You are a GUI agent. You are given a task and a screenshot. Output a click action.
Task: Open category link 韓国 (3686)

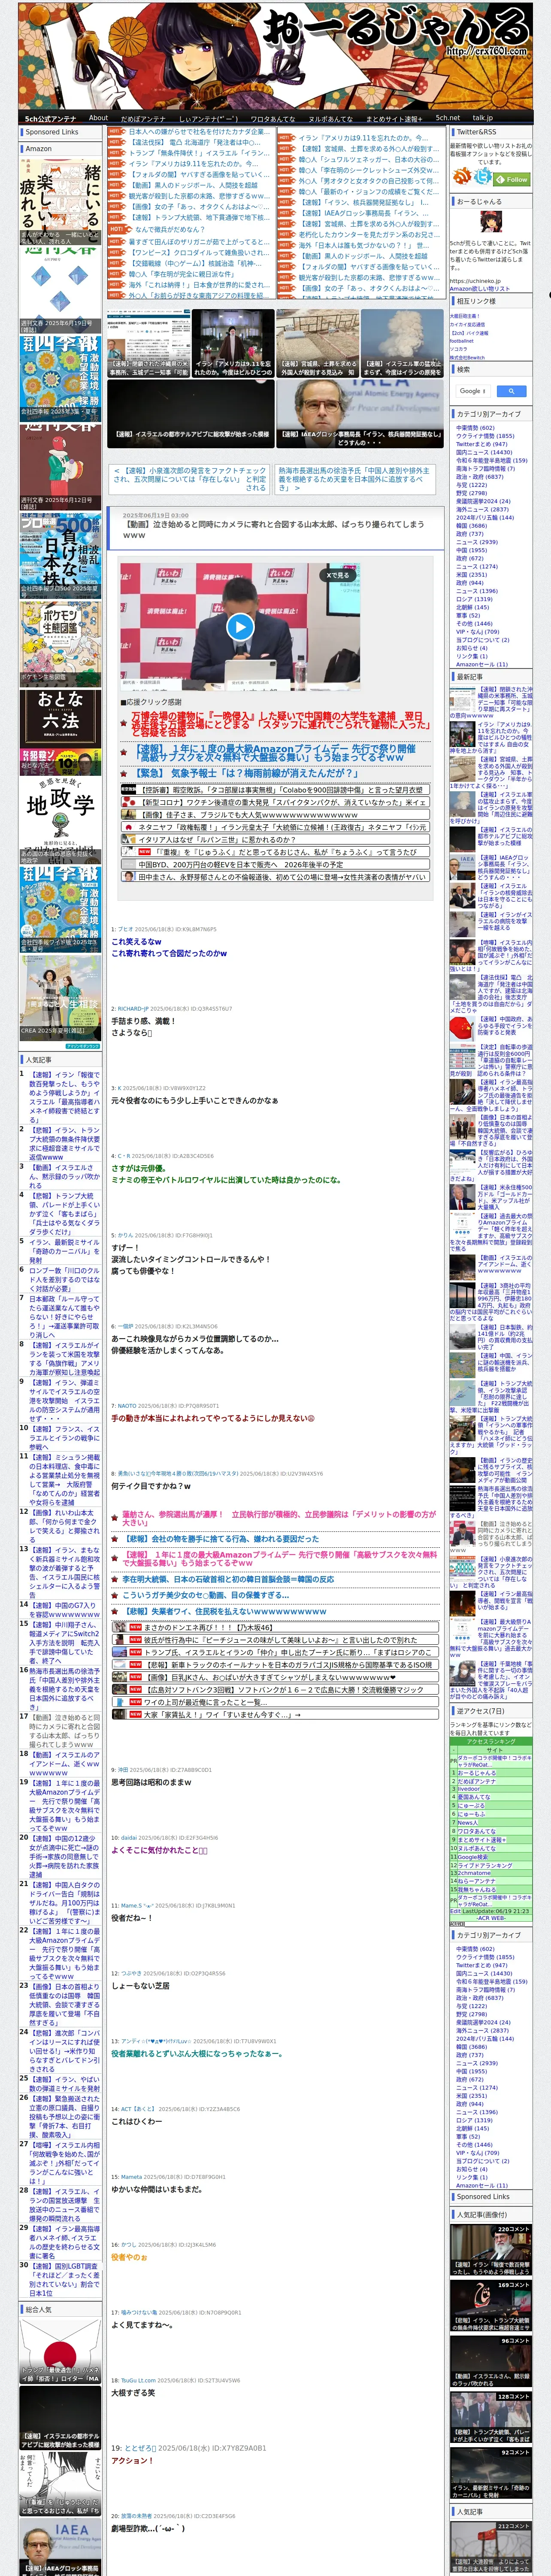point(471,525)
